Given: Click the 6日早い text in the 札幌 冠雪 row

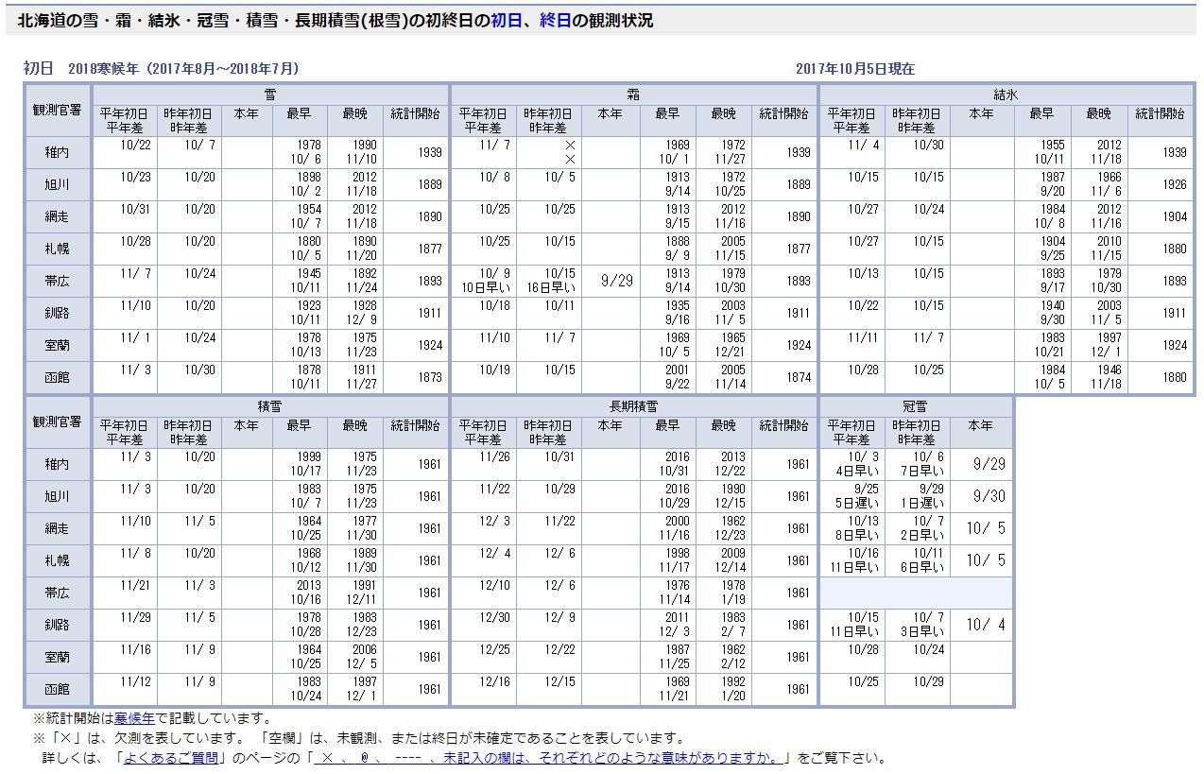Looking at the screenshot, I should pos(923,567).
